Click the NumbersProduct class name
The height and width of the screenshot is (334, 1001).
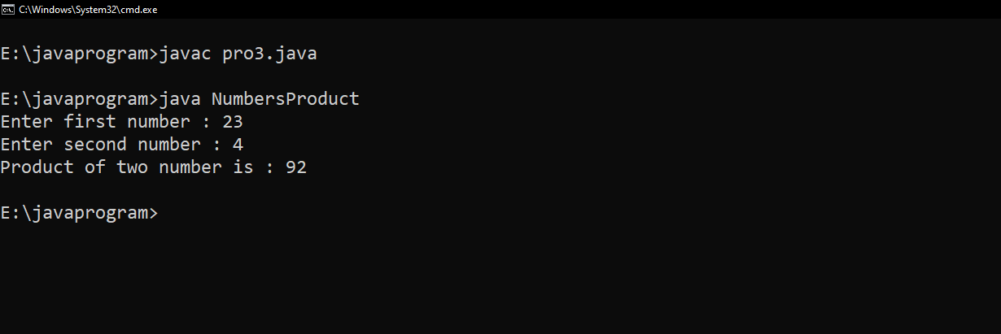point(285,99)
